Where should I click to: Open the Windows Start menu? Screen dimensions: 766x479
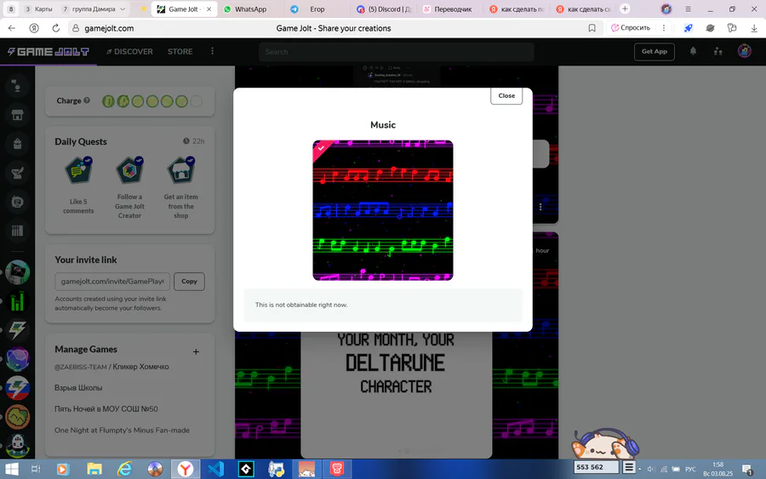click(11, 470)
